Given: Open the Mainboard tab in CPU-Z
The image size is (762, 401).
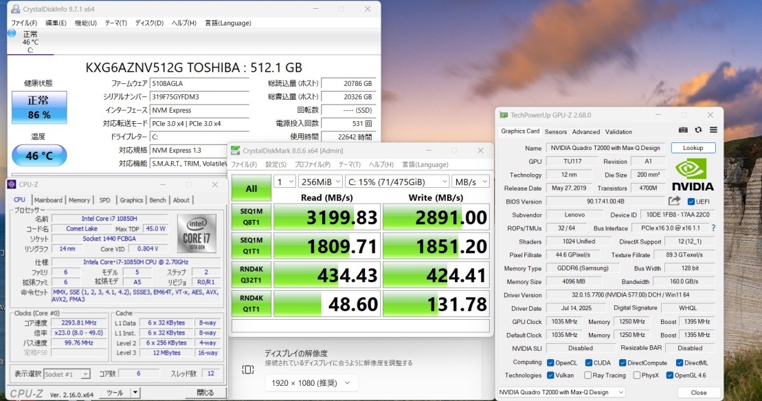Looking at the screenshot, I should (48, 200).
